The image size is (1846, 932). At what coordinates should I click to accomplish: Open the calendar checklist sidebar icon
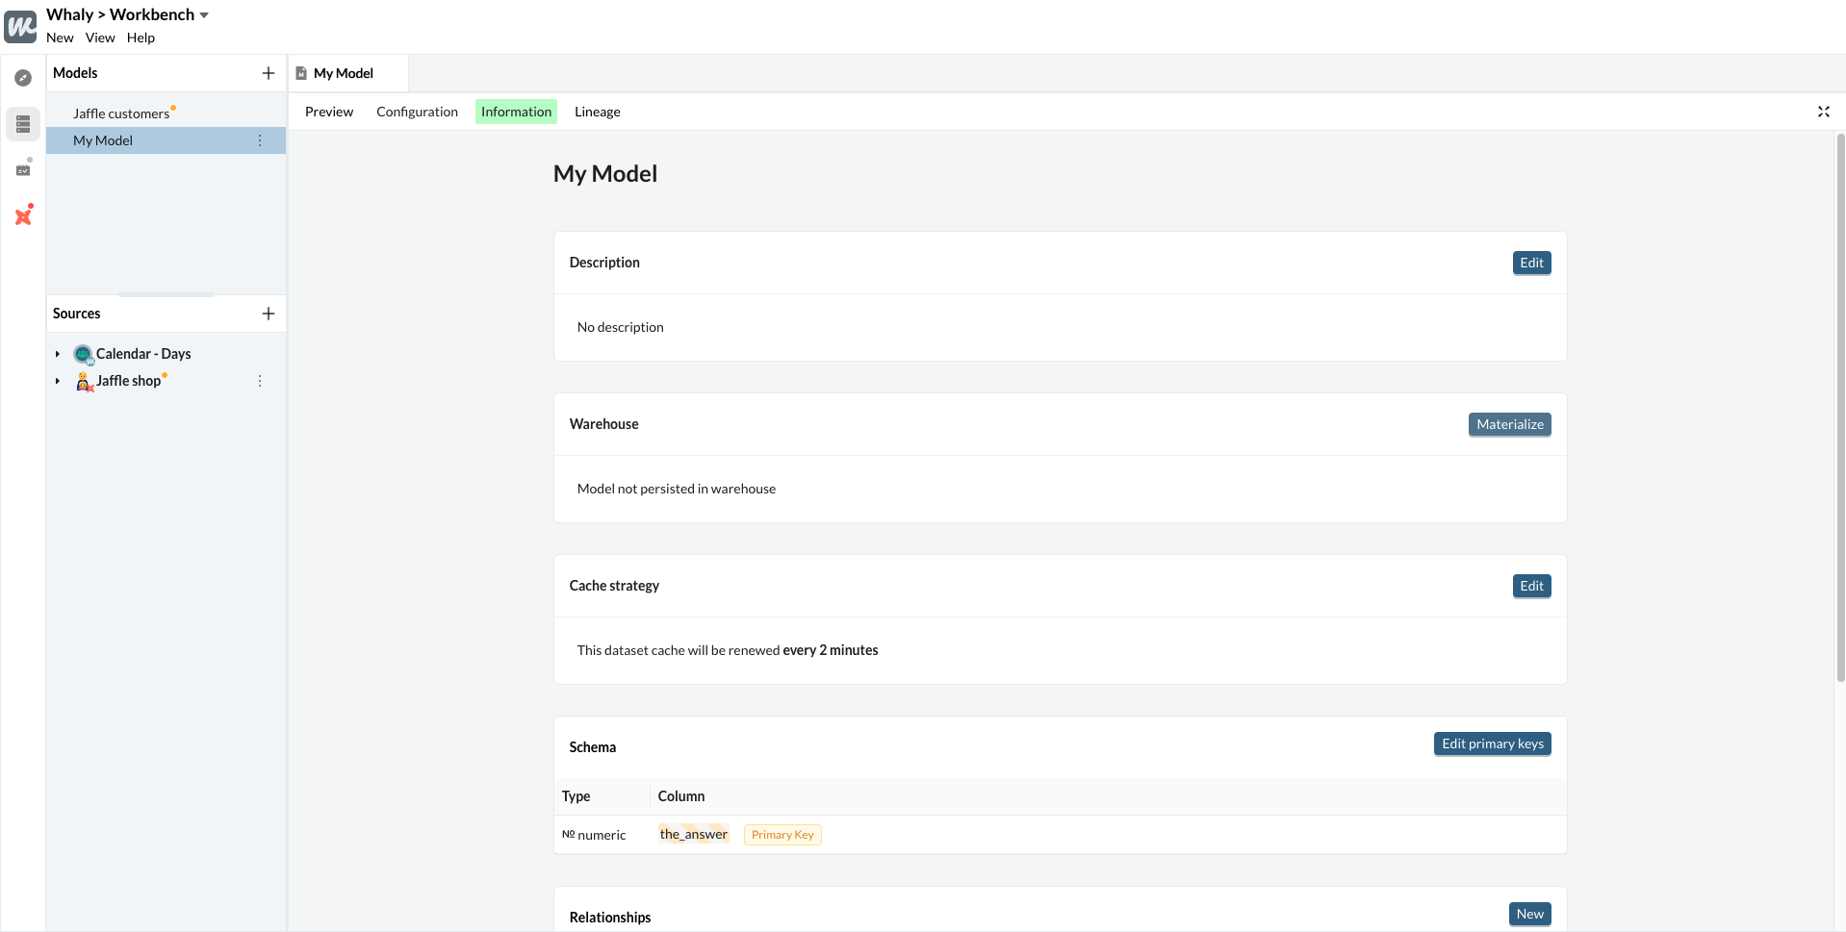[23, 170]
